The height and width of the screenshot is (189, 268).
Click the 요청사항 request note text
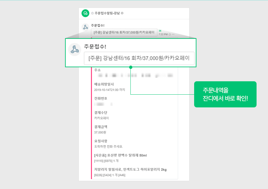point(109,146)
